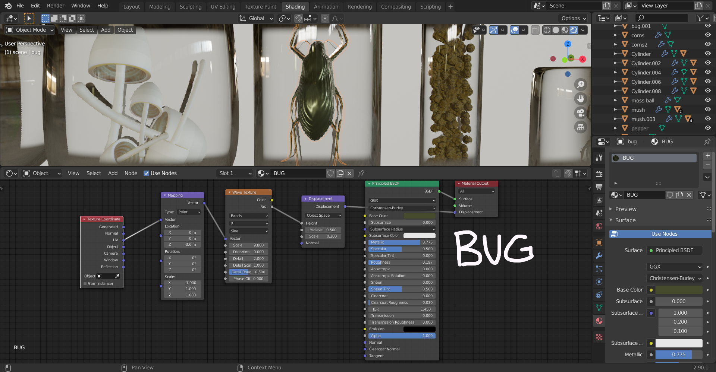
Task: Click the Base Color swatch in properties panel
Action: tap(679, 290)
